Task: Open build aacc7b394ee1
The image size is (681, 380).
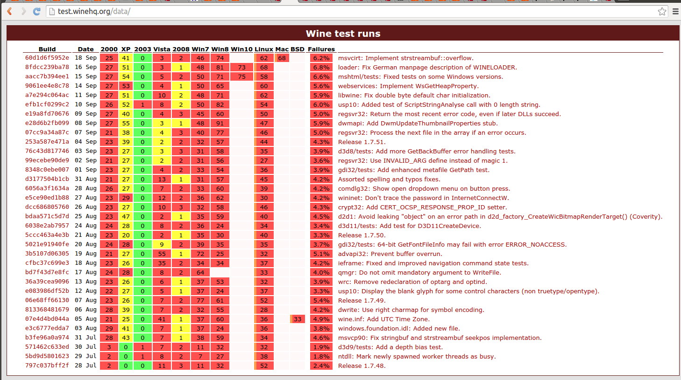Action: tap(47, 76)
